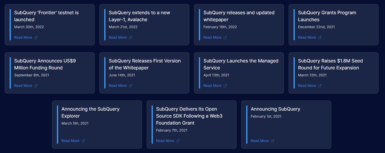This screenshot has width=385, height=153.
Task: Click external link icon on Grants Program card
Action: click(320, 37)
